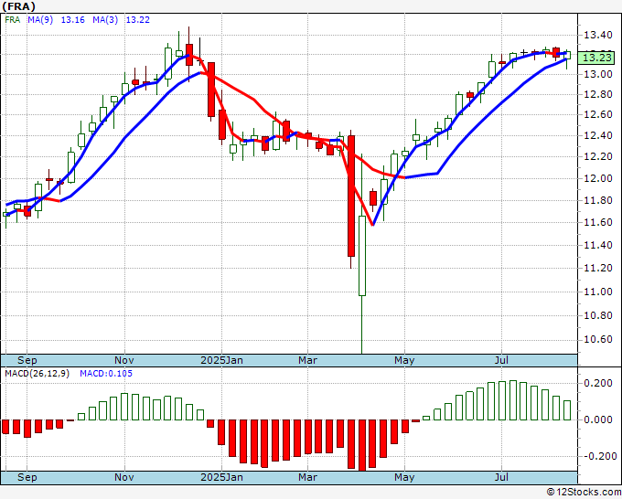Click the 11.60 price axis label
The width and height of the screenshot is (622, 499).
pyautogui.click(x=597, y=222)
